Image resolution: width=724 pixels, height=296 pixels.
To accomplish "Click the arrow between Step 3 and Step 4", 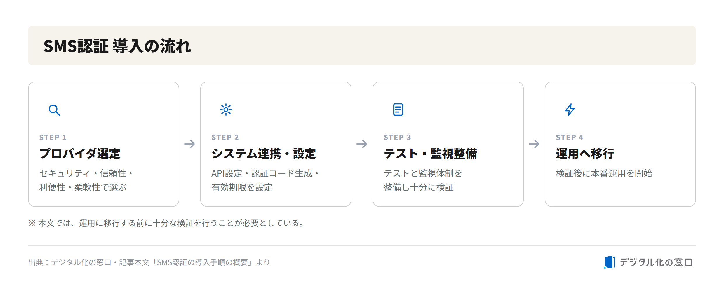I will click(534, 144).
